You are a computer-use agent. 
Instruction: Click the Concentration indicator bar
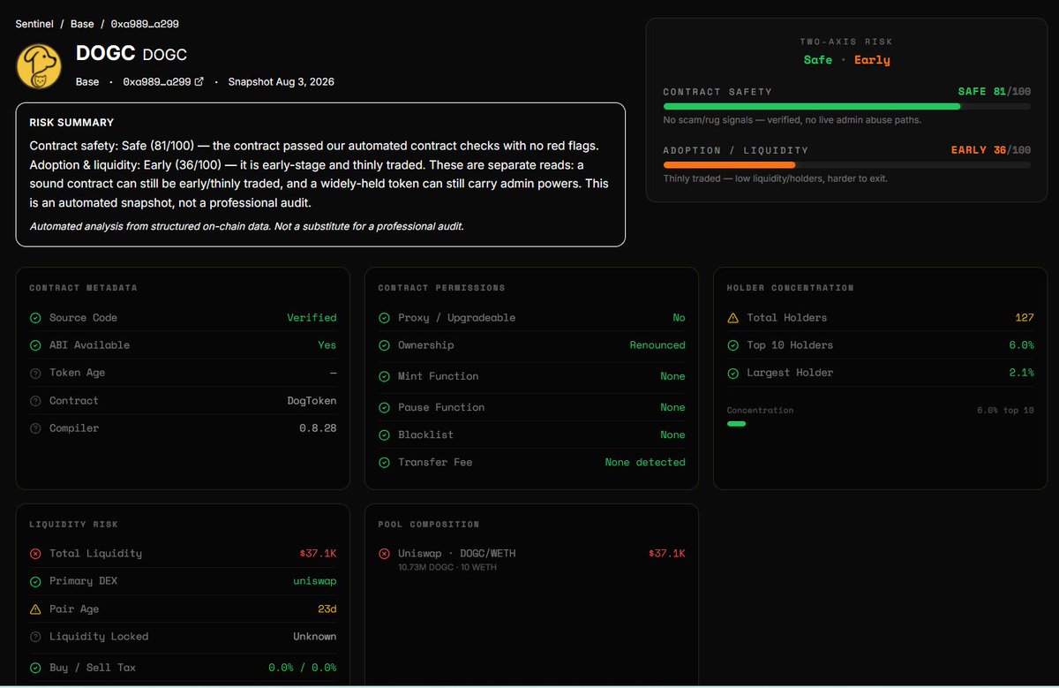click(x=736, y=424)
